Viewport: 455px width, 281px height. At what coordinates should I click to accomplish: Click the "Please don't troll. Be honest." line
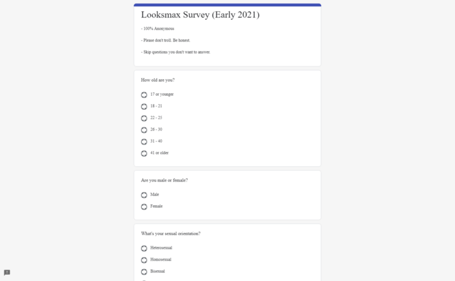point(166,40)
